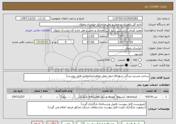Click the نوع فرآیند خرید label
The width and height of the screenshot is (176, 124).
tap(160, 65)
